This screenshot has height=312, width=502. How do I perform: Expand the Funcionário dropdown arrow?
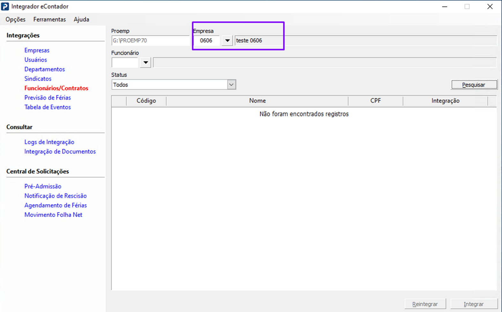(x=146, y=63)
